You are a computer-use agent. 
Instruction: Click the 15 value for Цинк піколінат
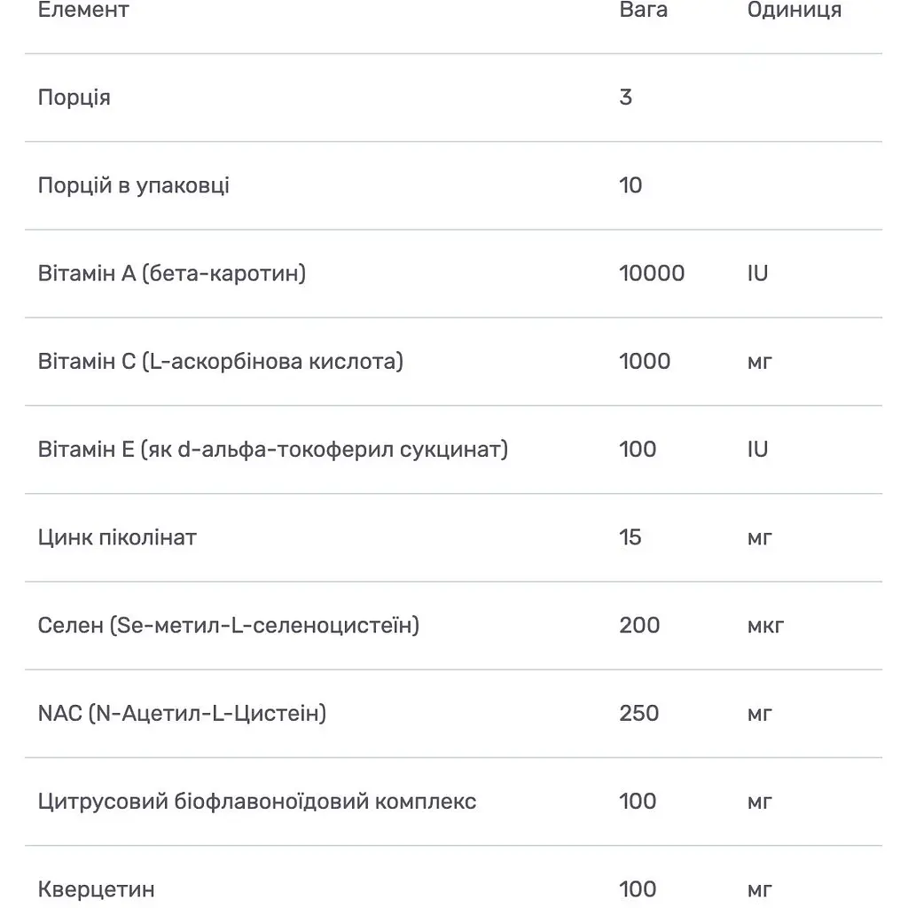[x=630, y=537]
